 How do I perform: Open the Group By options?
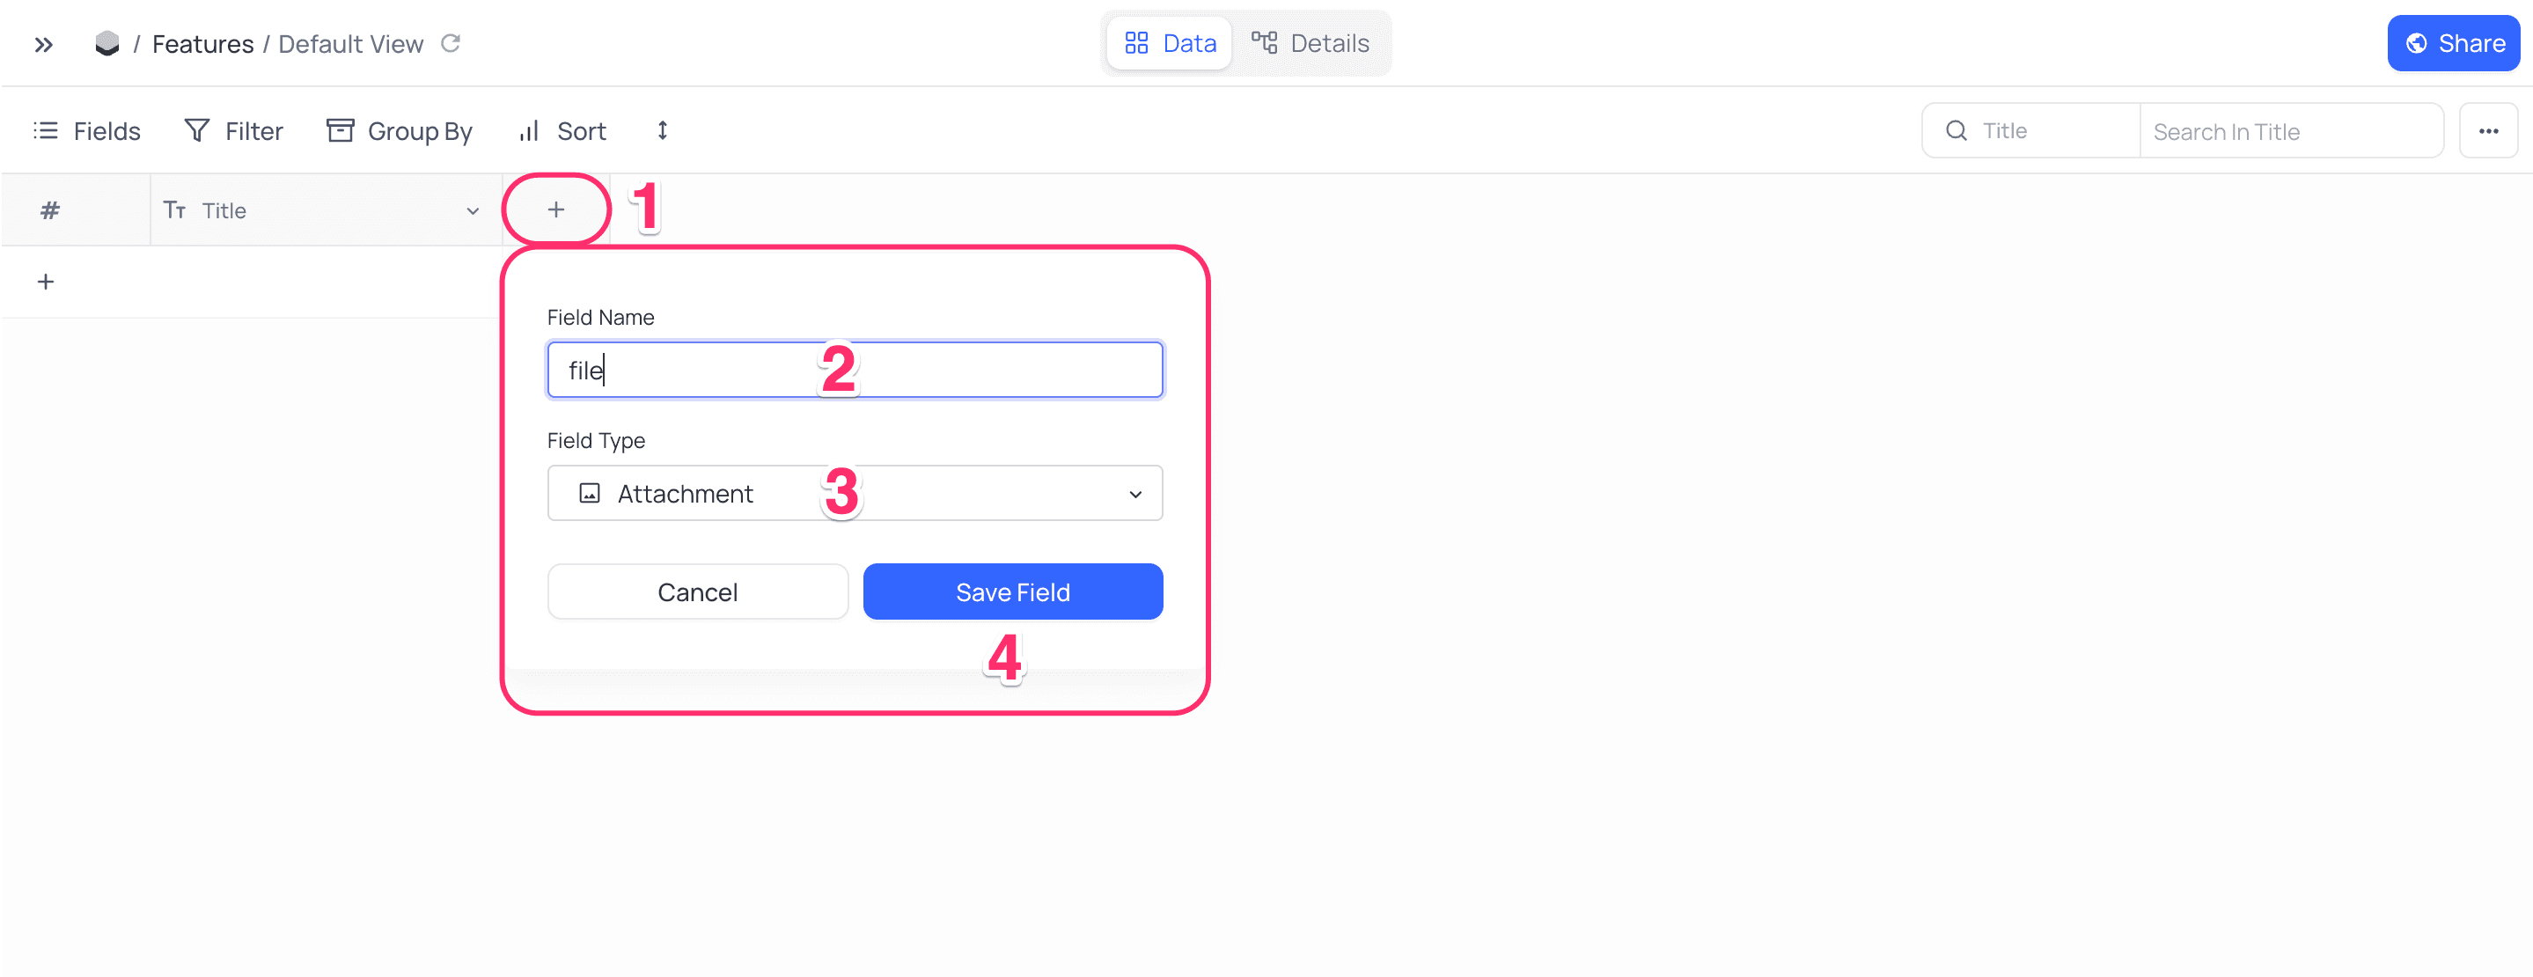tap(400, 131)
